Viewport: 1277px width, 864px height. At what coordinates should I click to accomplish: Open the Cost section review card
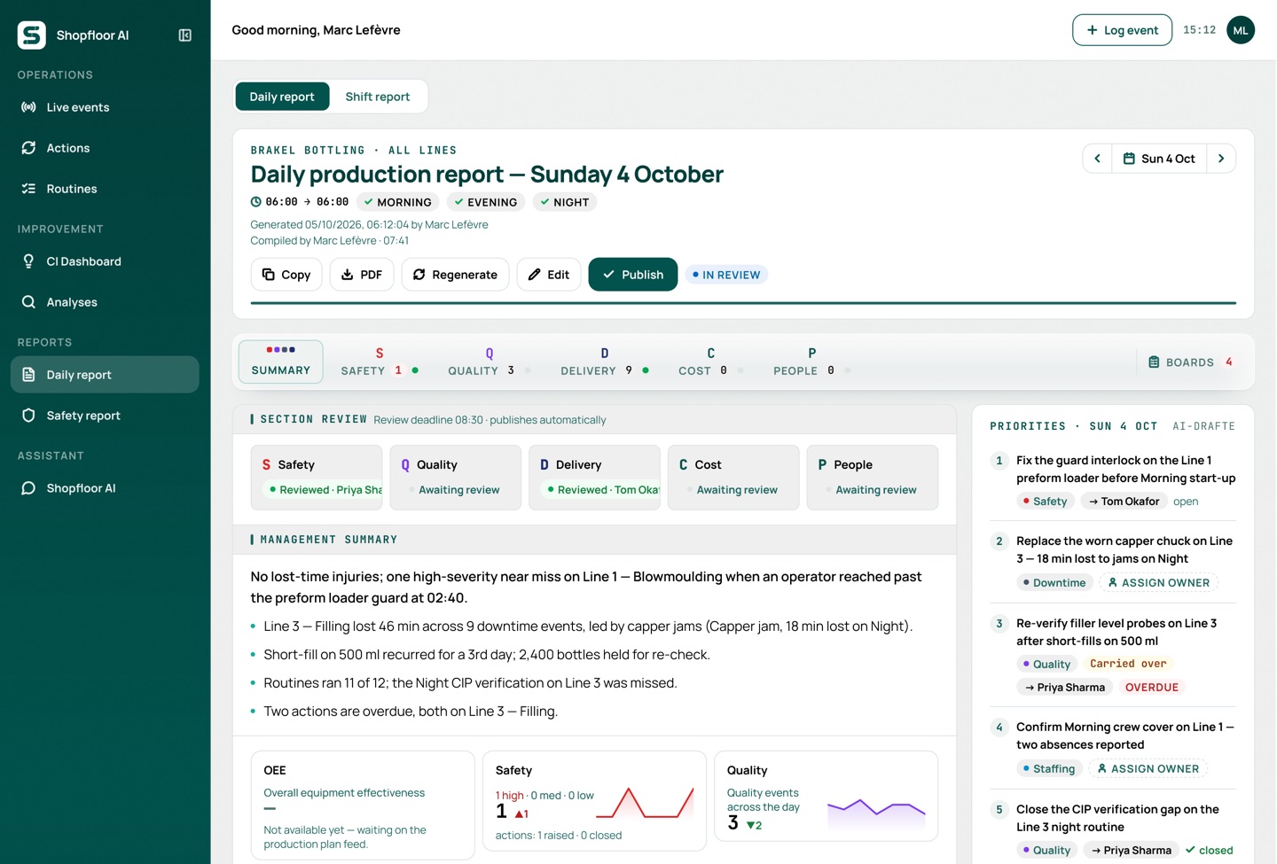733,478
